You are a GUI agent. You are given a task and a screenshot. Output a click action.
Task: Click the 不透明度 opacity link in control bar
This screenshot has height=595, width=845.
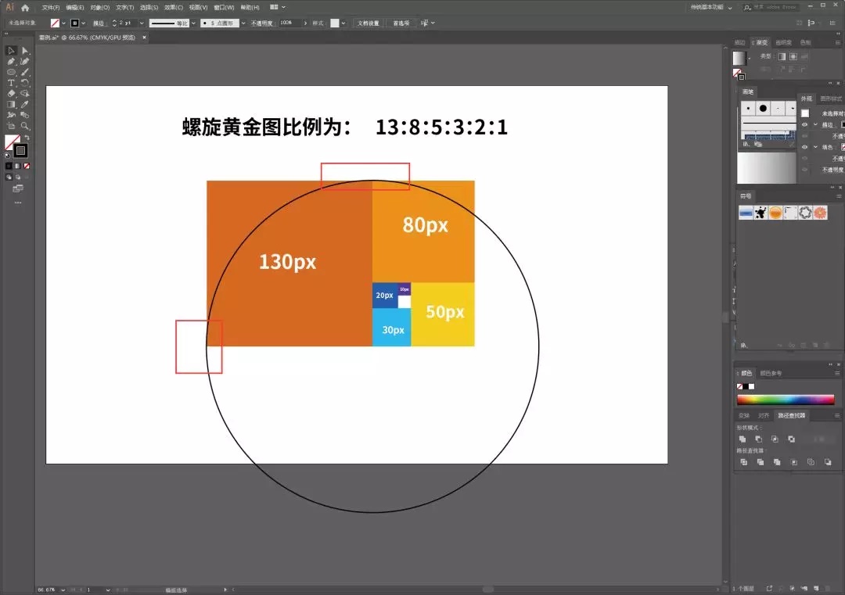point(262,23)
